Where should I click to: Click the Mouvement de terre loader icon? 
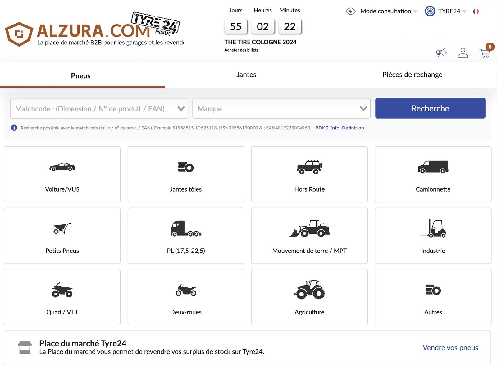click(x=309, y=228)
